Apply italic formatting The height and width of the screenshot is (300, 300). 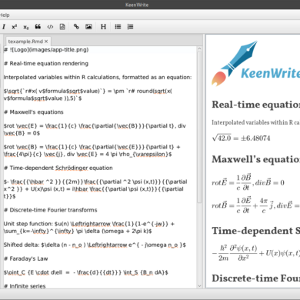tap(4, 27)
